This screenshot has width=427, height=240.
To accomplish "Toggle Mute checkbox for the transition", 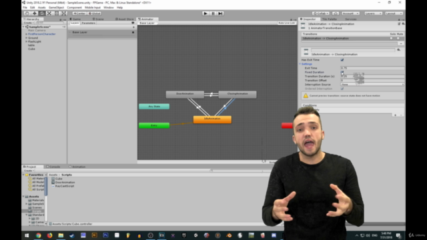I will 398,39.
